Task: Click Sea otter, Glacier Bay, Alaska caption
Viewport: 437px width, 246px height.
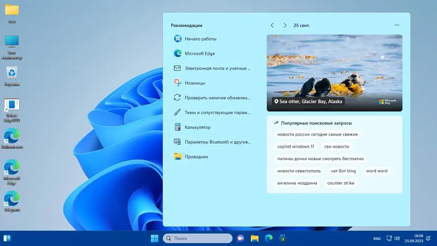Action: point(308,102)
